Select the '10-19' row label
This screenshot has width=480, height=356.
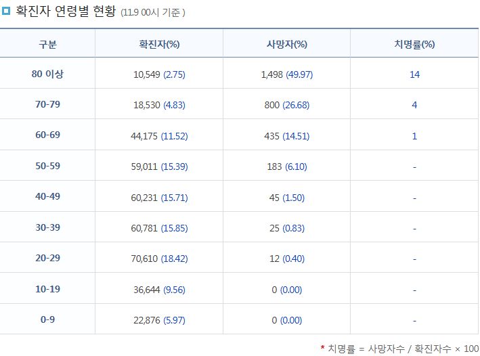pyautogui.click(x=48, y=289)
